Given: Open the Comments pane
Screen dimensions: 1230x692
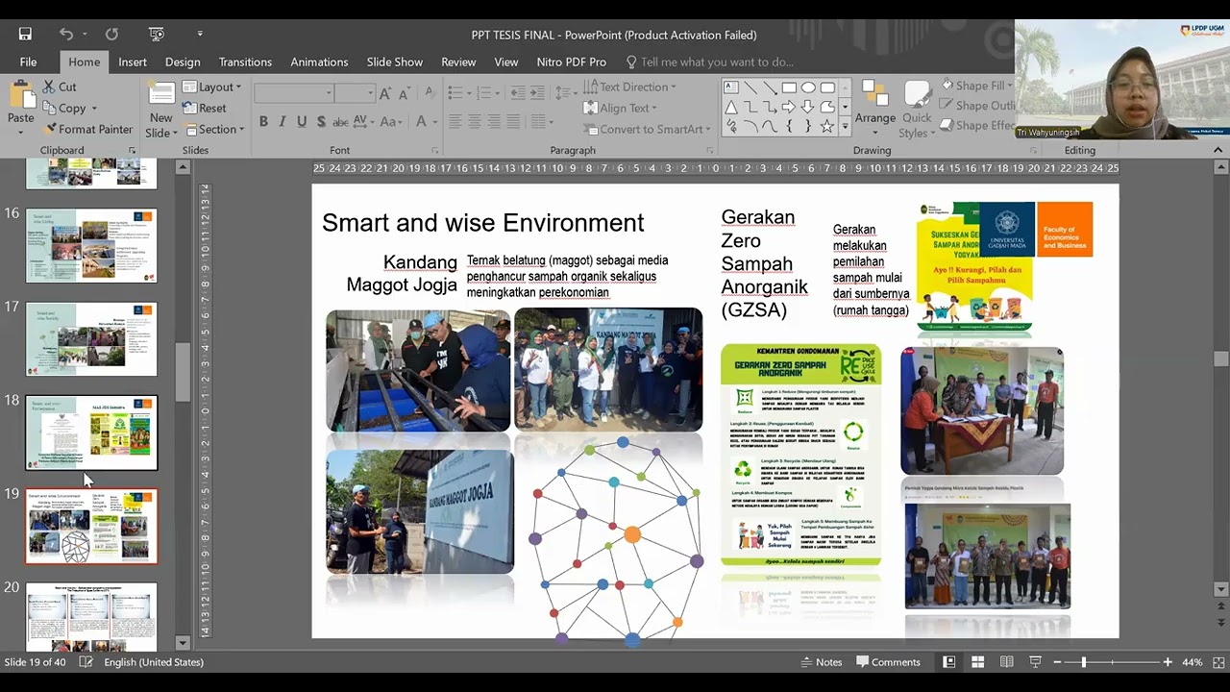Looking at the screenshot, I should point(889,662).
